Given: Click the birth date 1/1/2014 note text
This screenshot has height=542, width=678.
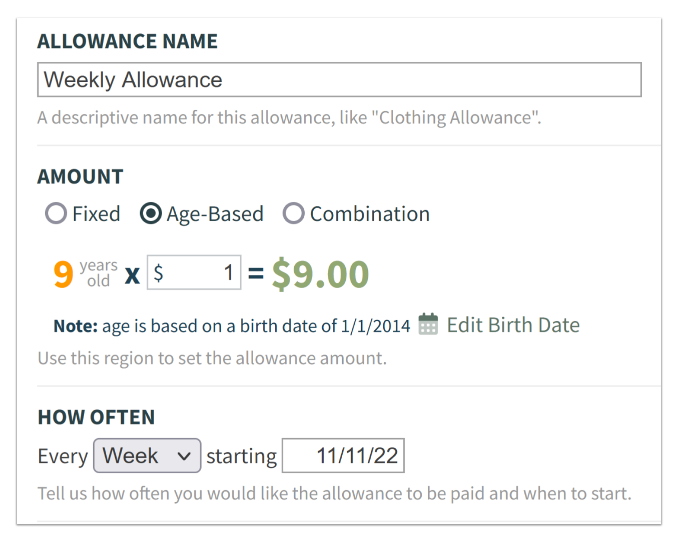Looking at the screenshot, I should pos(376,326).
